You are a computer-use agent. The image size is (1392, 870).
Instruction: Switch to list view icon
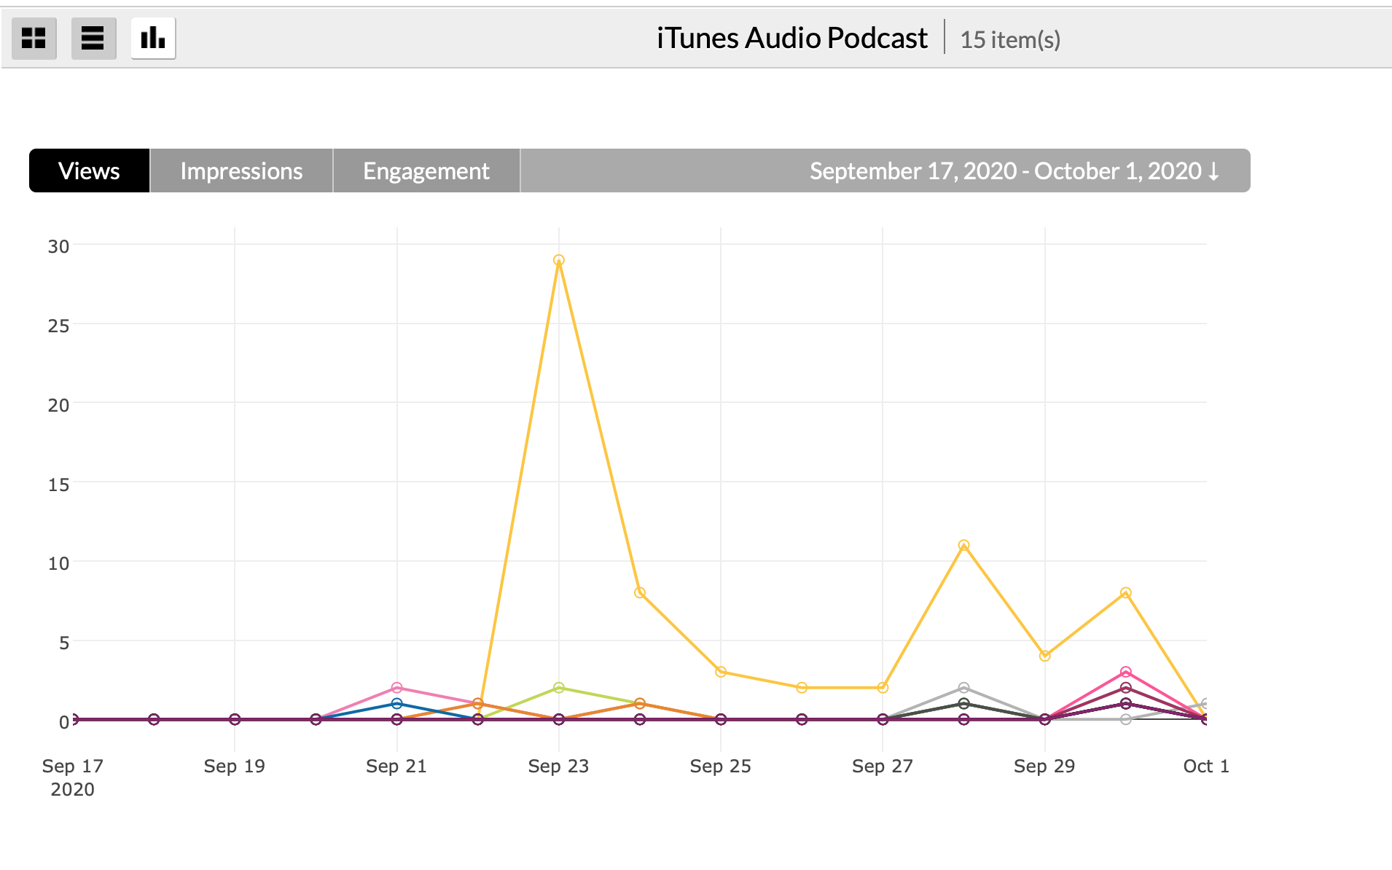[93, 38]
